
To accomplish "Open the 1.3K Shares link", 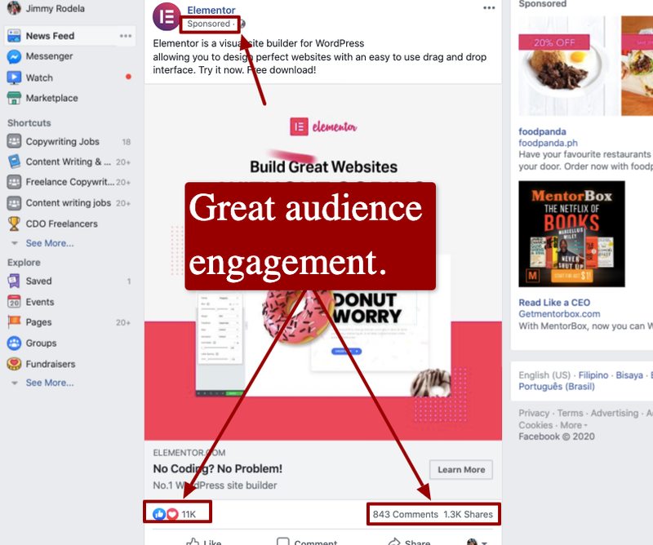I will tap(468, 515).
